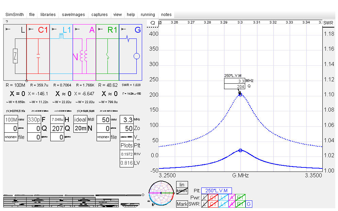Click the Smith chart thumbnail
Screen dimensions: 338x211
coord(161,193)
